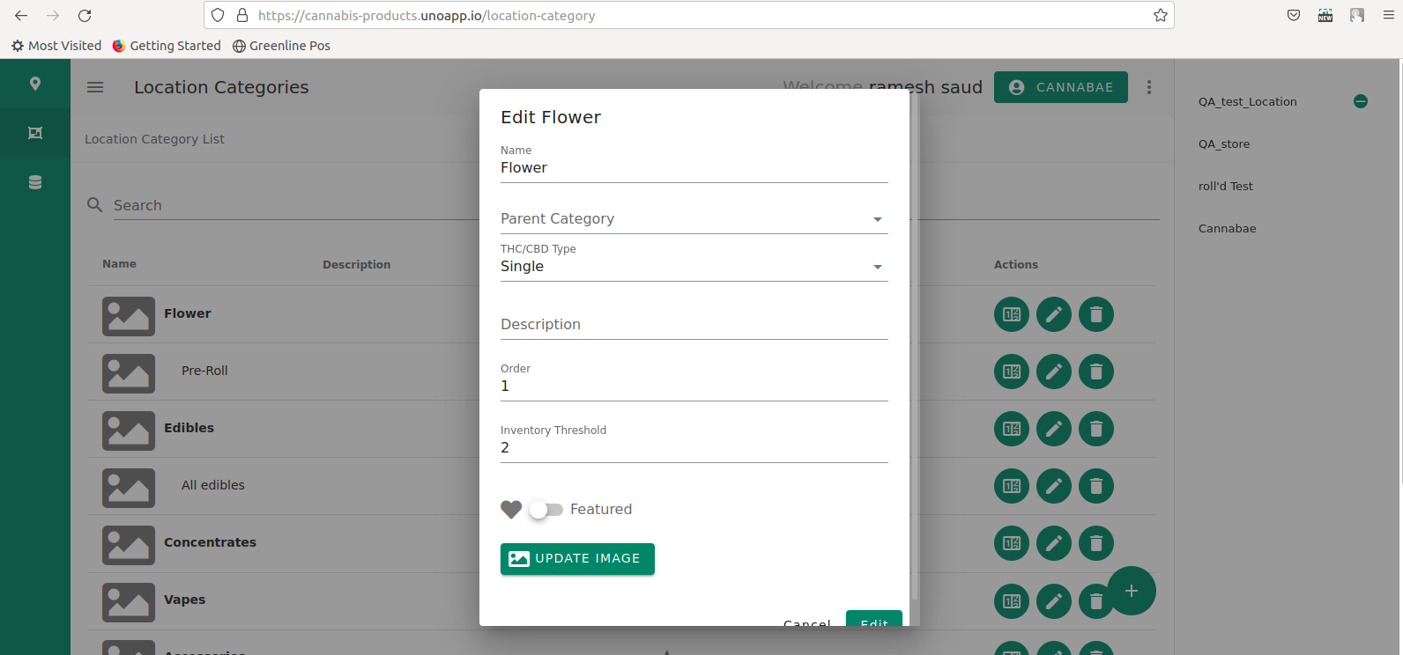Expand the Parent Category dropdown
Image resolution: width=1403 pixels, height=655 pixels.
[694, 219]
